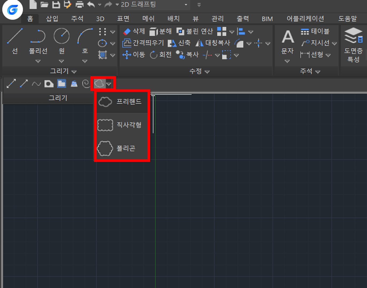Click the 신축 stretch tool
The image size is (367, 288).
(x=179, y=43)
